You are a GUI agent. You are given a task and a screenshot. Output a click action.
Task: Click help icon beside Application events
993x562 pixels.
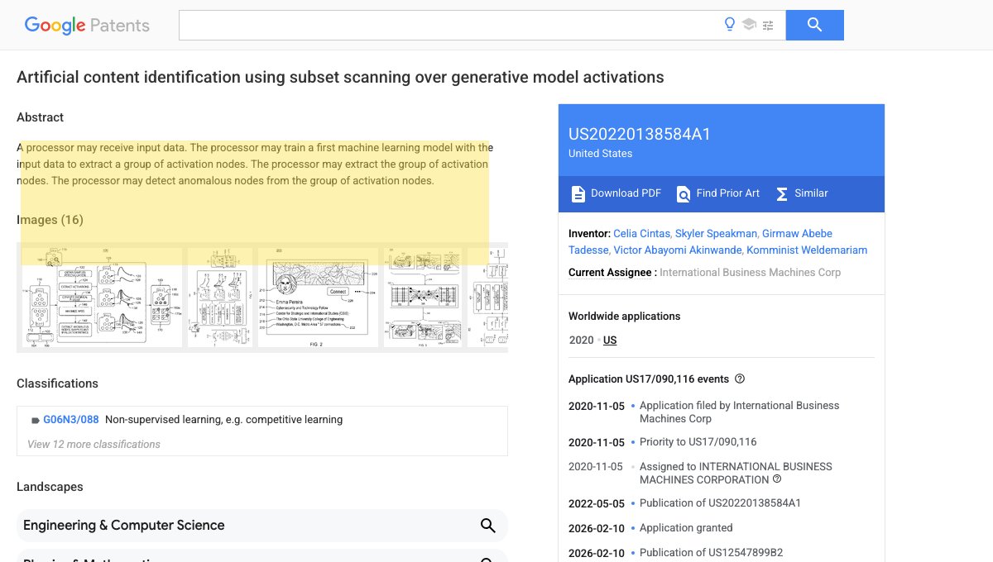coord(740,379)
